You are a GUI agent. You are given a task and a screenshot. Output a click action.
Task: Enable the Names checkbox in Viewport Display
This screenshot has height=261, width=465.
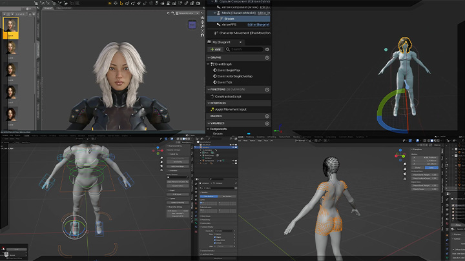(x=214, y=234)
